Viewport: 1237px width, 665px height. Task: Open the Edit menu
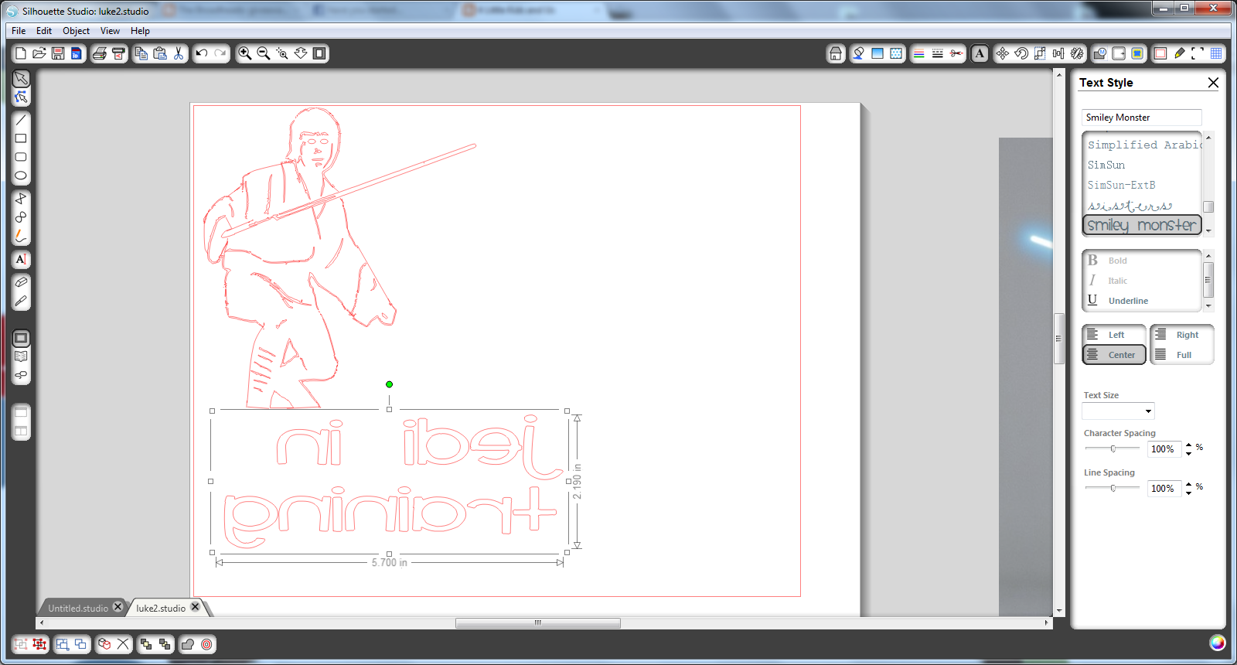pos(44,31)
